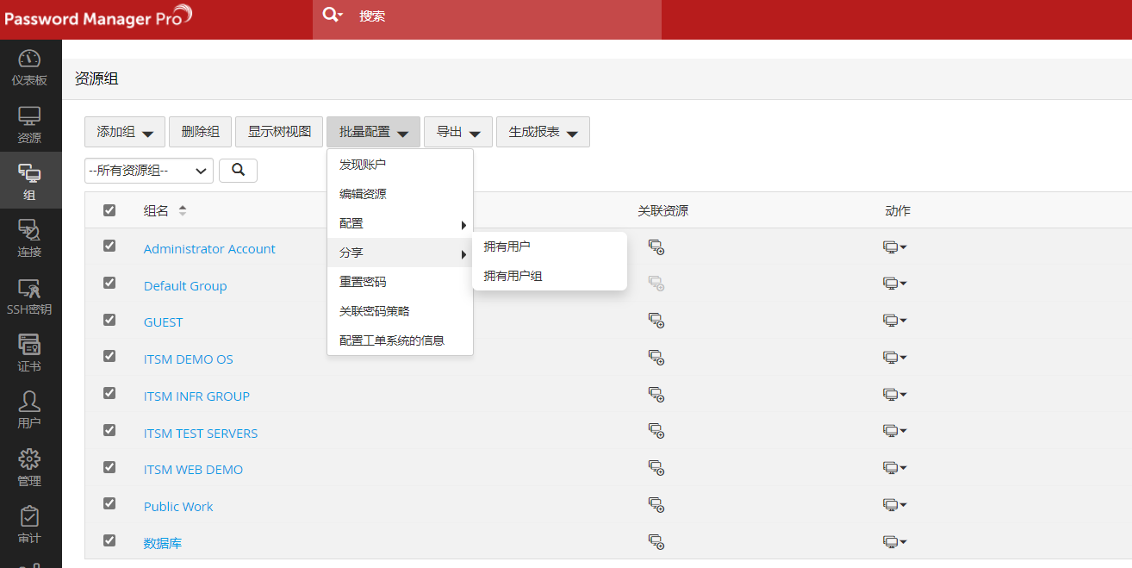Select 分享 in the batch menu
This screenshot has width=1132, height=568.
[x=400, y=253]
